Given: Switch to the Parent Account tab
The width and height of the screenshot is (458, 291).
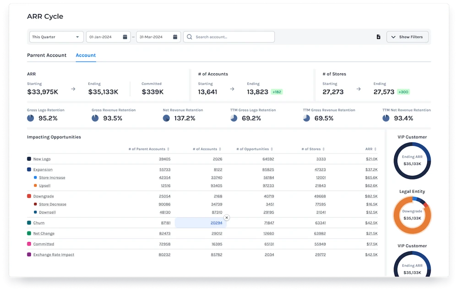Looking at the screenshot, I should [47, 55].
